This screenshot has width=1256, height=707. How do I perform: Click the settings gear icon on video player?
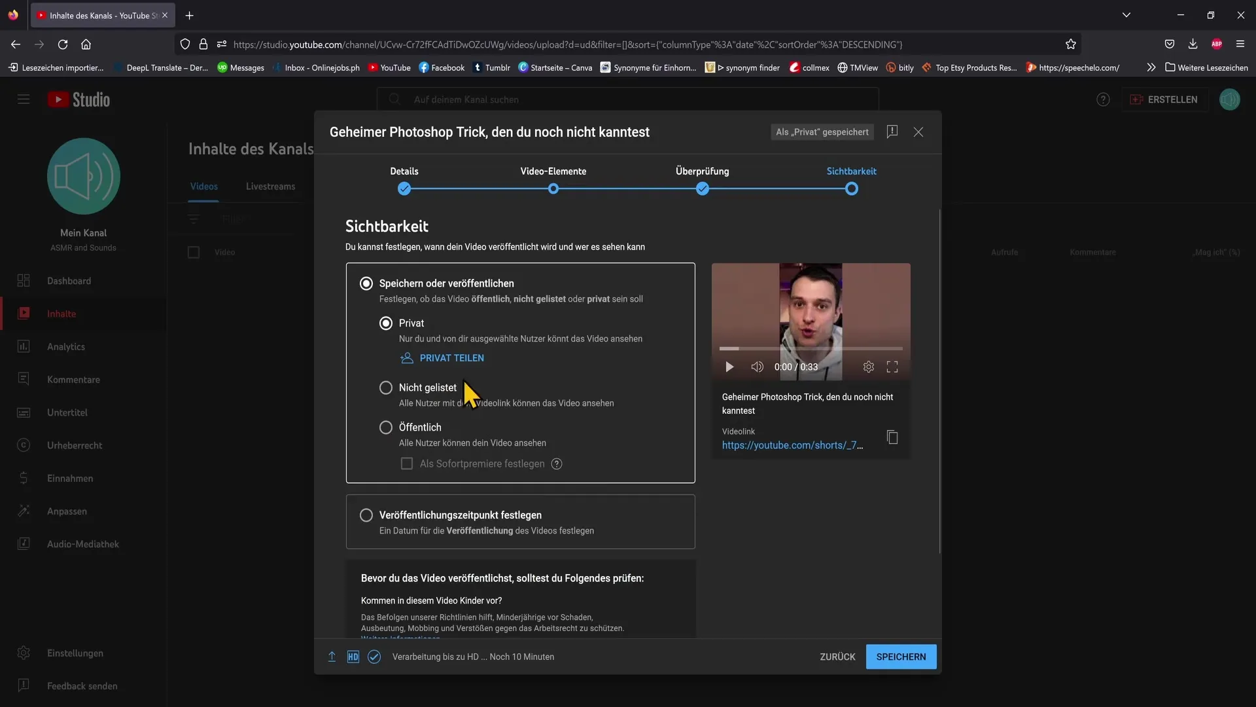pyautogui.click(x=869, y=367)
